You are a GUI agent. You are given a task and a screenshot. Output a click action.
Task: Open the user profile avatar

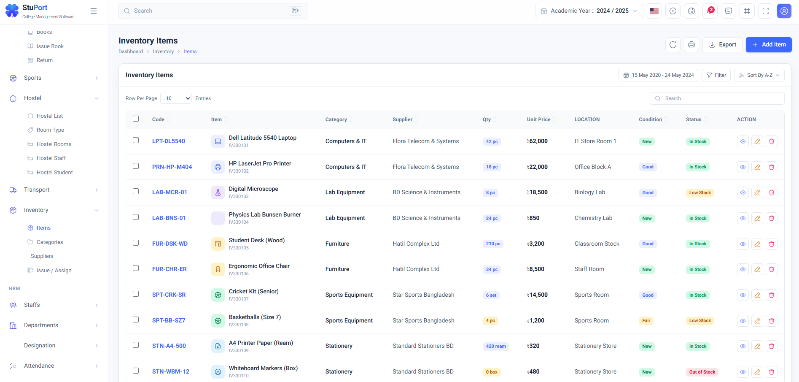(x=784, y=11)
